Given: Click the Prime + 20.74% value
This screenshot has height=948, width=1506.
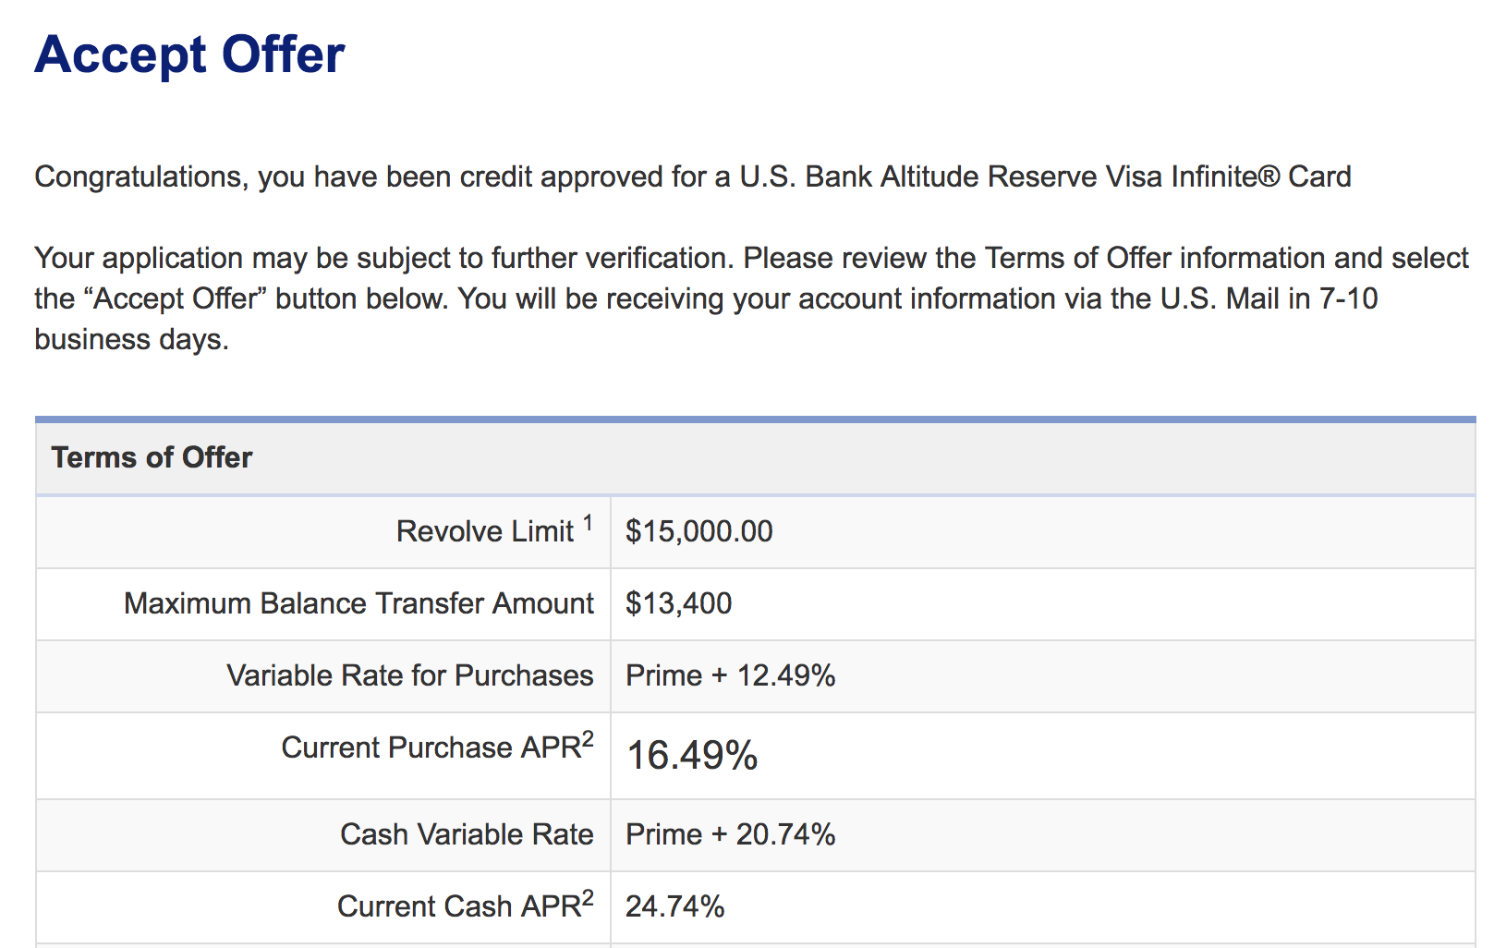Looking at the screenshot, I should tap(730, 834).
